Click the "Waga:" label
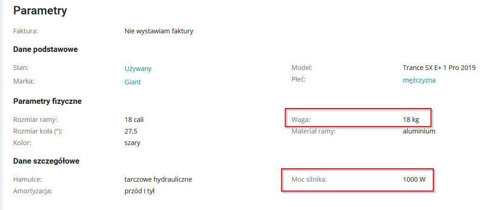 point(301,120)
